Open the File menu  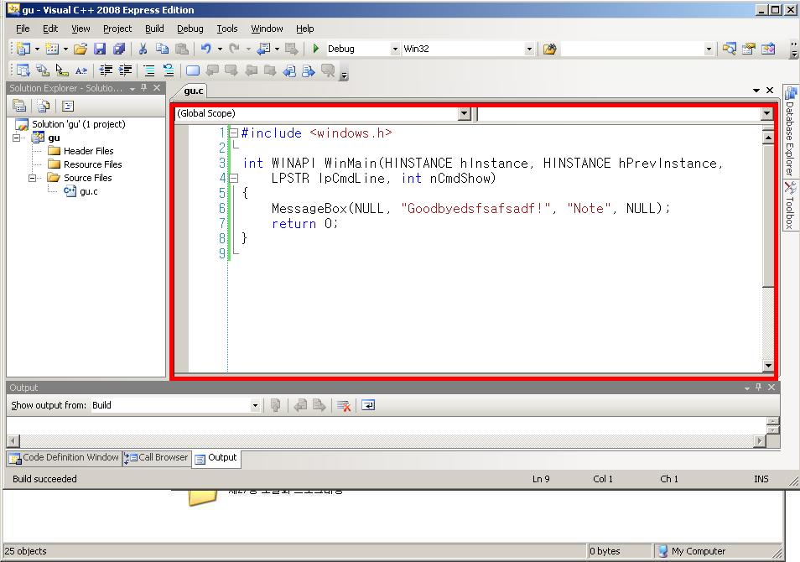point(23,29)
